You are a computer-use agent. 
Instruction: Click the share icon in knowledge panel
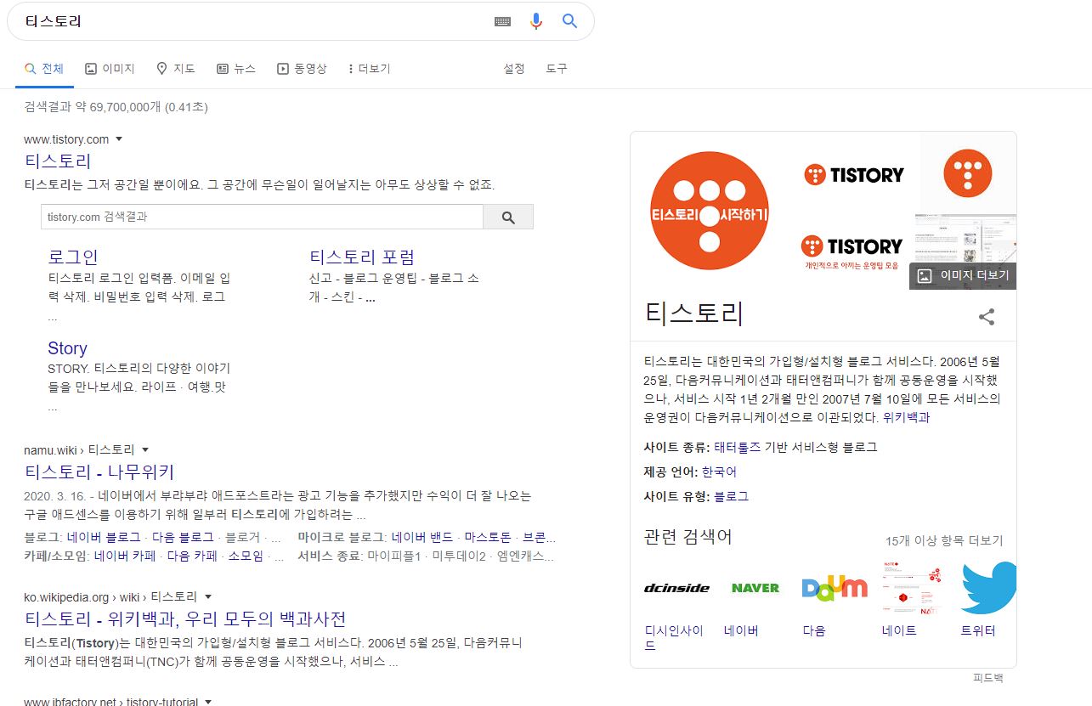point(987,317)
